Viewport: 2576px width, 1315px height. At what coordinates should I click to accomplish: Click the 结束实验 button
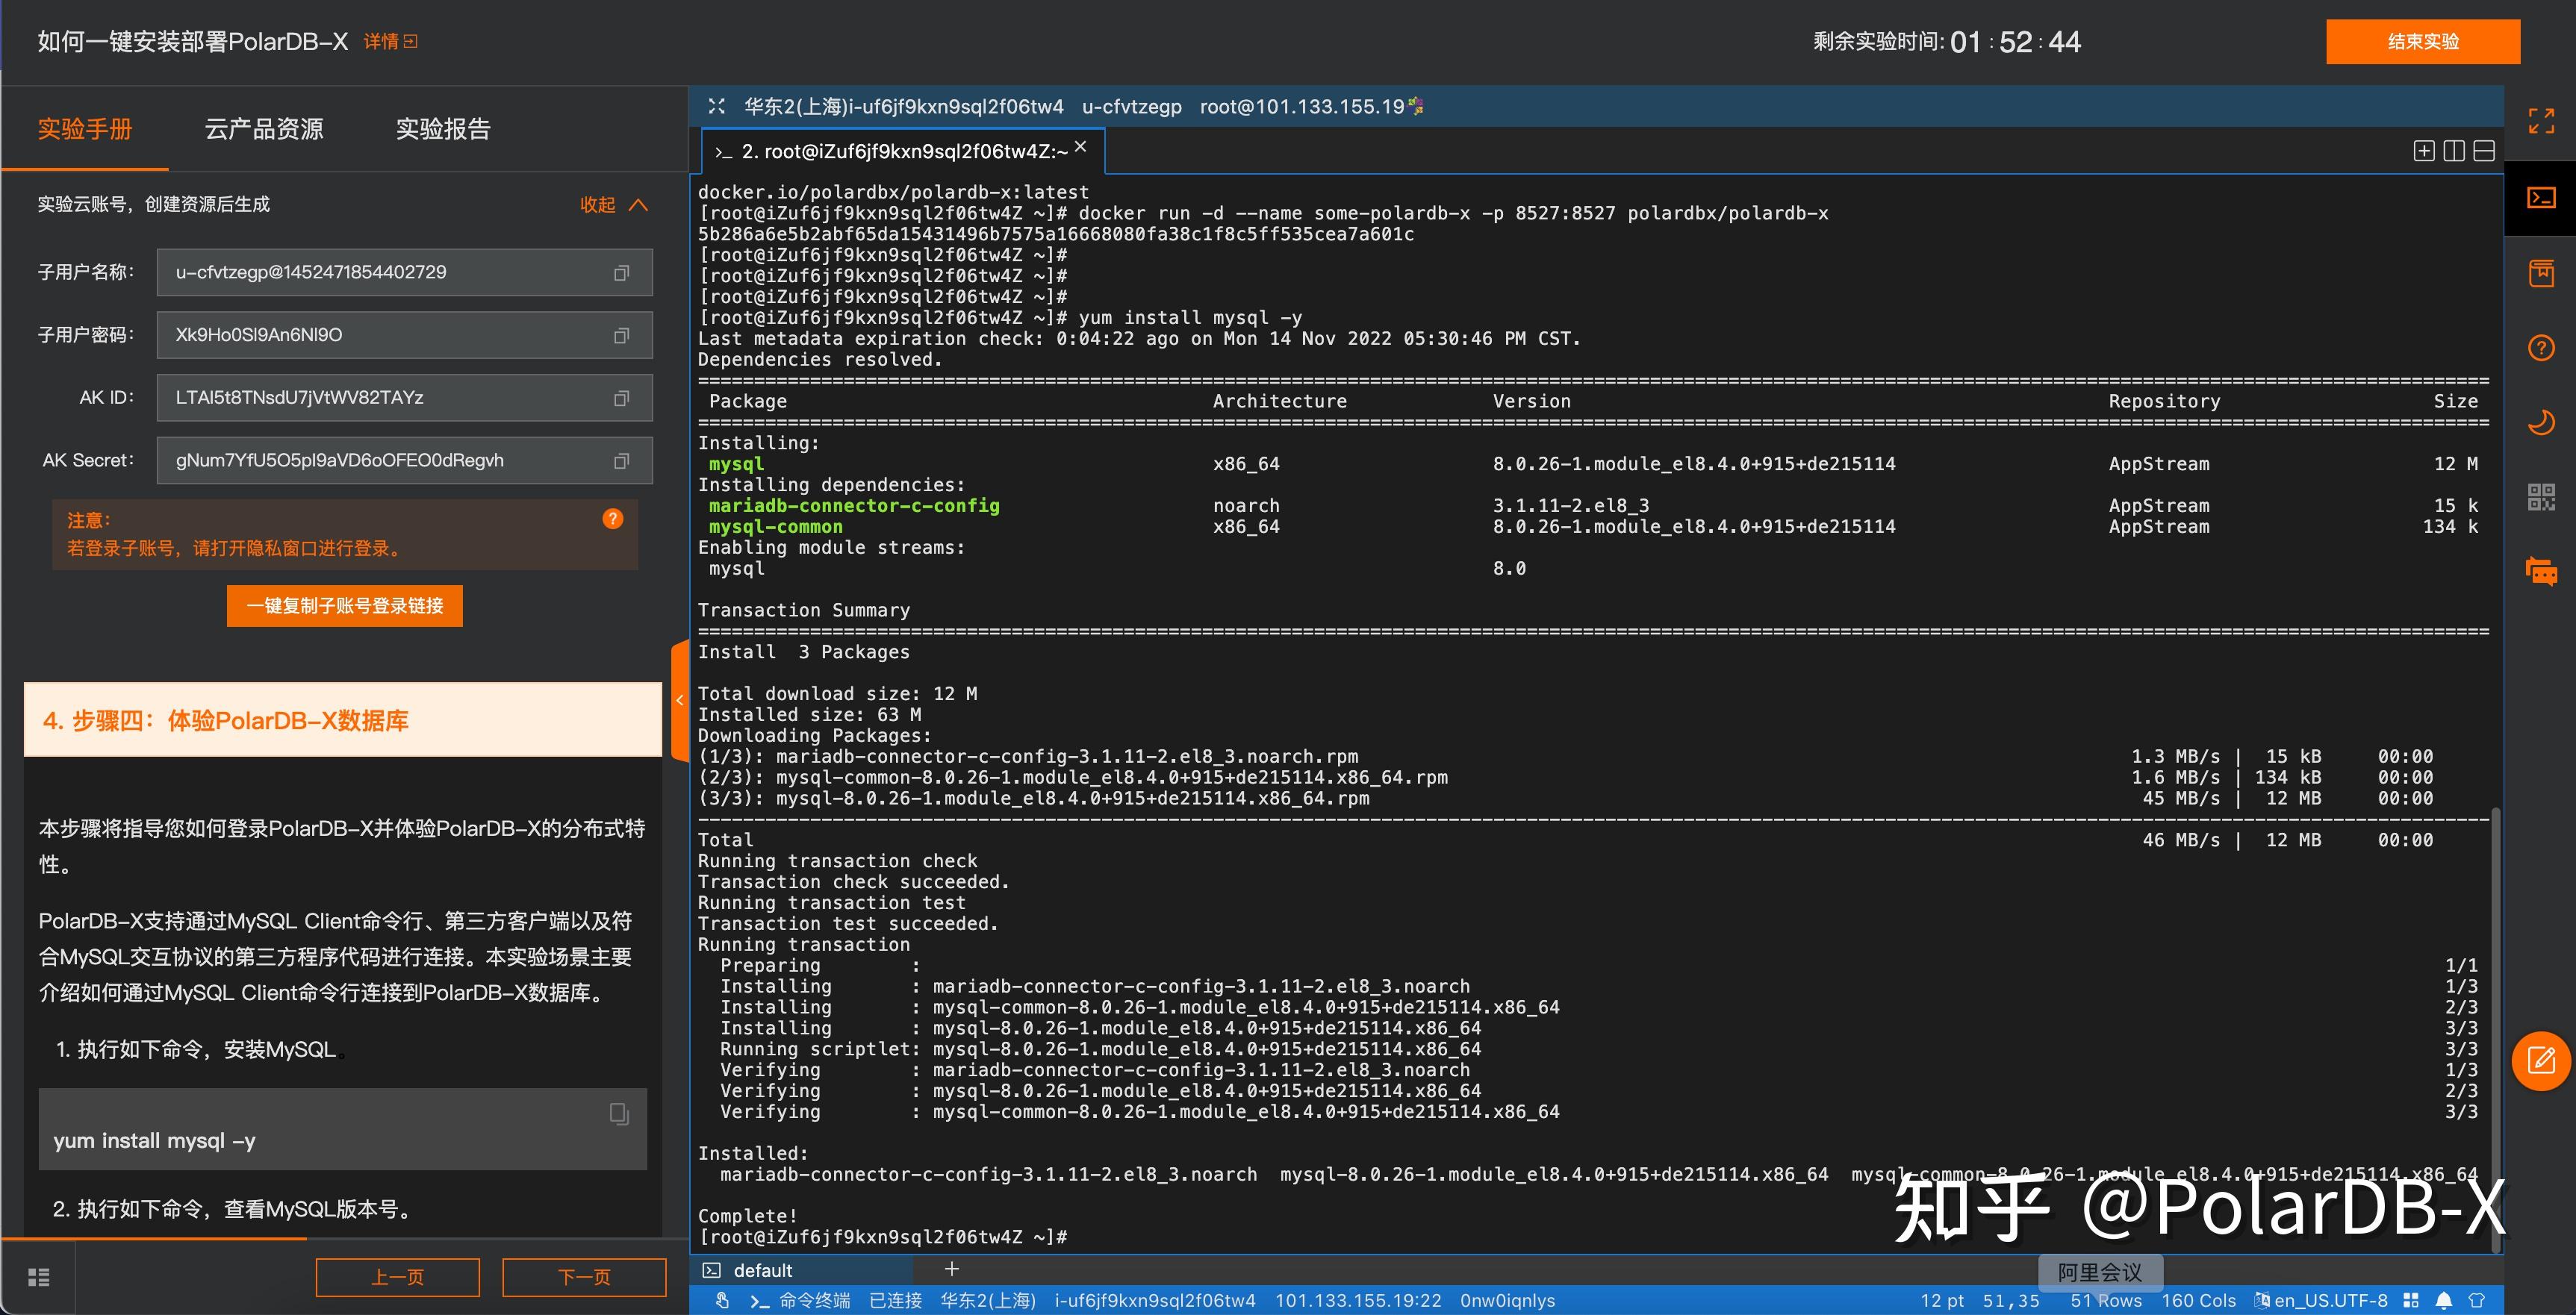(2422, 41)
